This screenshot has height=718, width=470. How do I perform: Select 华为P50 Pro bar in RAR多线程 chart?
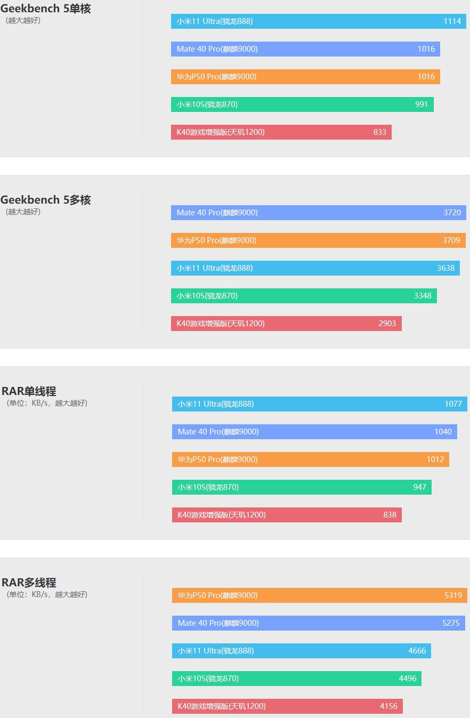click(x=320, y=595)
